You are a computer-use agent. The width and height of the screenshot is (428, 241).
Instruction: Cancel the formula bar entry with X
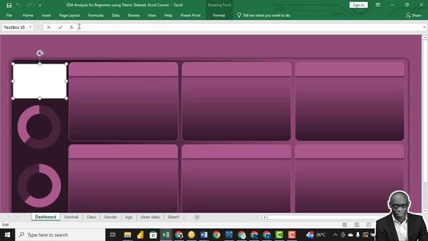coord(49,27)
